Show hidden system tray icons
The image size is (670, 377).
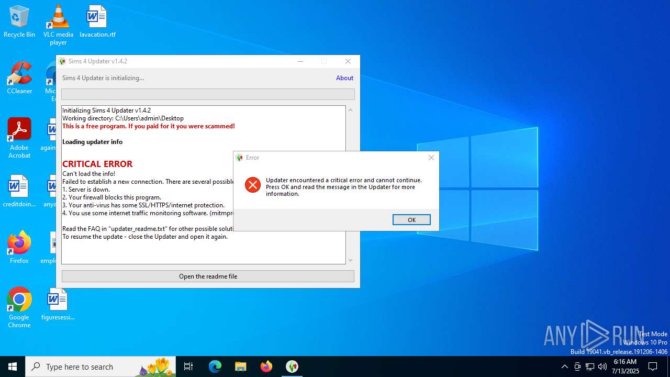click(x=564, y=367)
